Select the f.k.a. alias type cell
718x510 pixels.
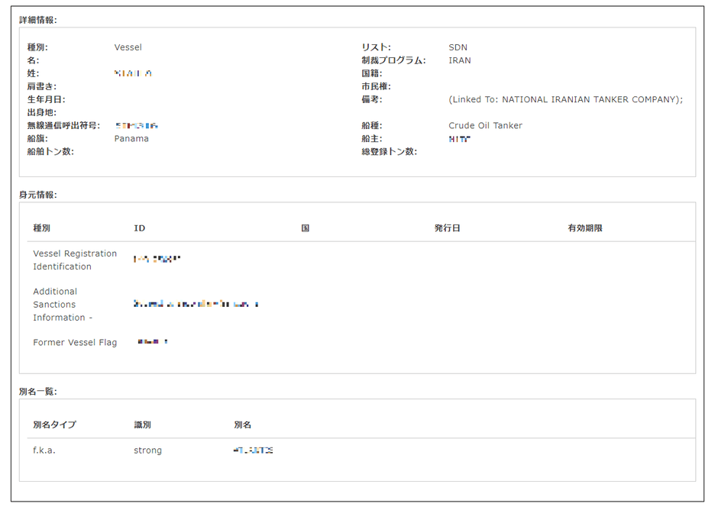(40, 450)
